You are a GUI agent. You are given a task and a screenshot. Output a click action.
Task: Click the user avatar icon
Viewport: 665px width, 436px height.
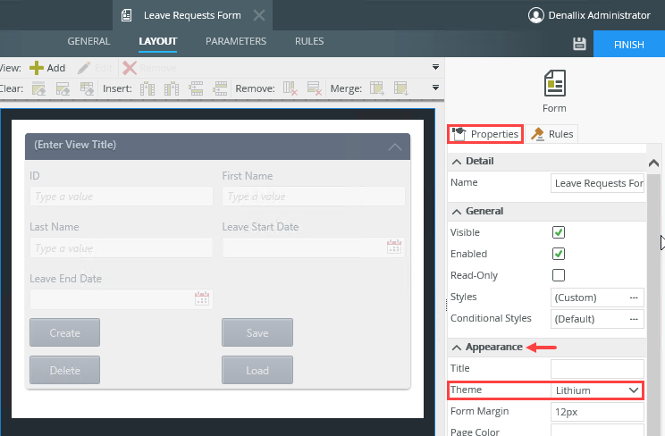pyautogui.click(x=536, y=15)
